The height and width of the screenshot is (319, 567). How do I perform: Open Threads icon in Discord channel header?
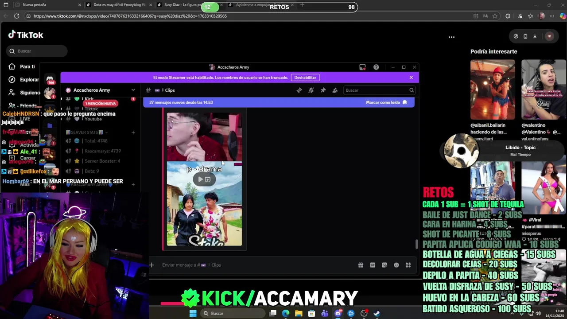pos(299,90)
